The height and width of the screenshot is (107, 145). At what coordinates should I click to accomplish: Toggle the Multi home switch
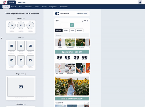click(57, 13)
